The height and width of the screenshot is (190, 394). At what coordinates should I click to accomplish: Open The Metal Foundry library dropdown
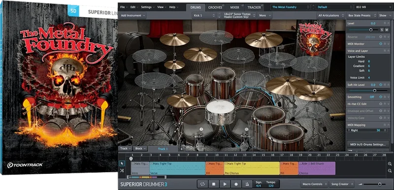click(291, 7)
